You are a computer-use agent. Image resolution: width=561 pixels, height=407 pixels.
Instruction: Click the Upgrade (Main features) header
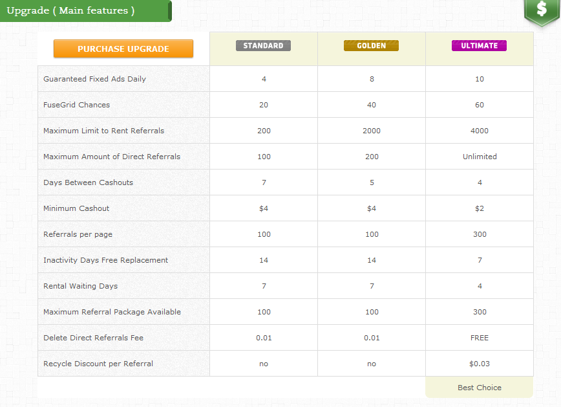pos(86,11)
